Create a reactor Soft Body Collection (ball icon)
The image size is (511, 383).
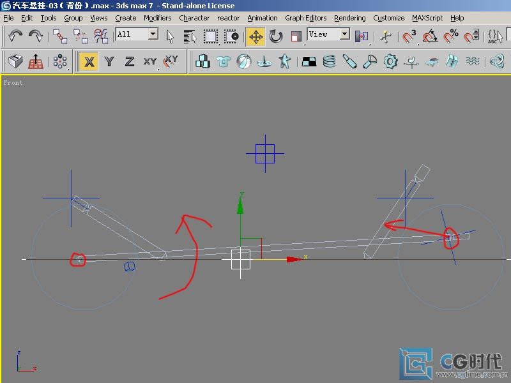tap(244, 61)
